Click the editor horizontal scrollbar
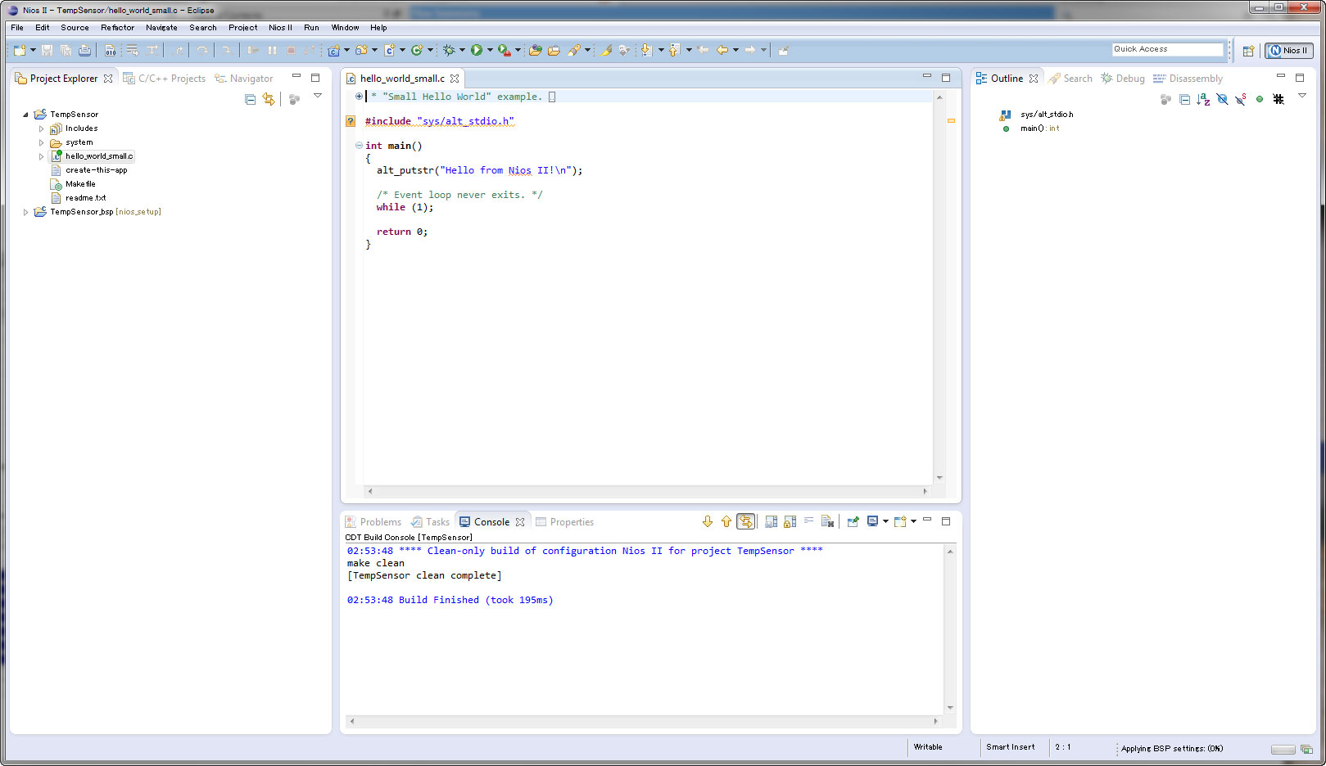This screenshot has height=766, width=1326. [648, 491]
